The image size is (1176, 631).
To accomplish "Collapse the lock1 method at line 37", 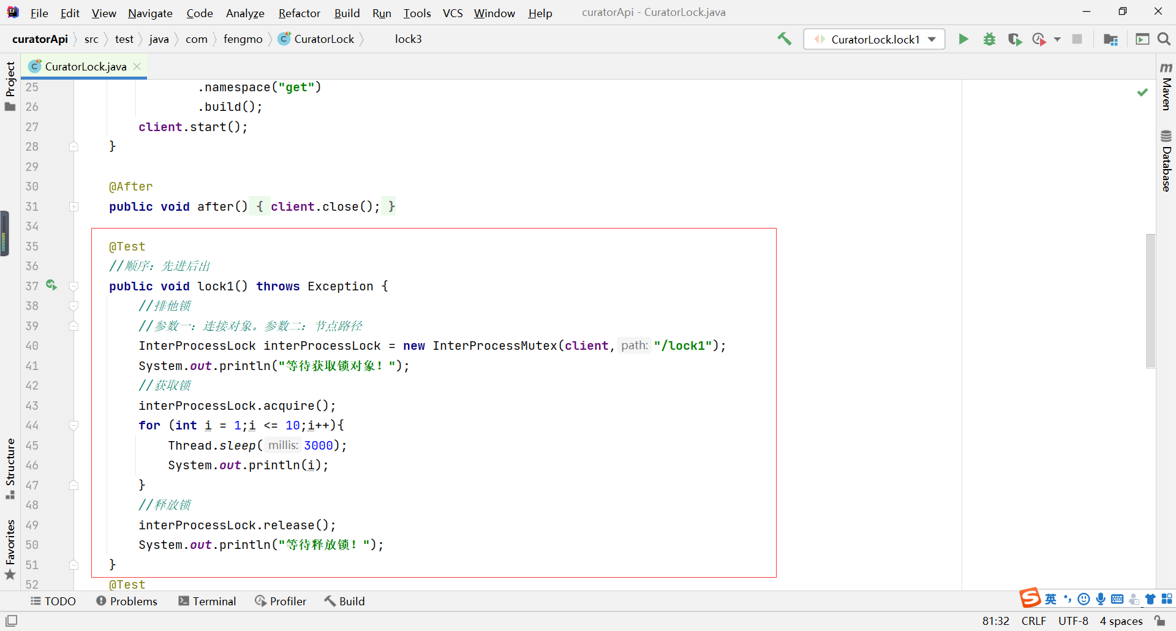I will coord(73,286).
